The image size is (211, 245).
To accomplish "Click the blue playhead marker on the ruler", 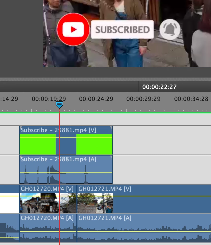I will coord(59,105).
